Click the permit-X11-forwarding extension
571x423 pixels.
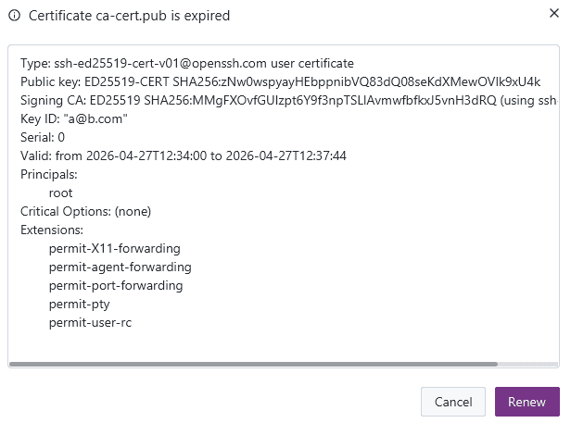(115, 248)
